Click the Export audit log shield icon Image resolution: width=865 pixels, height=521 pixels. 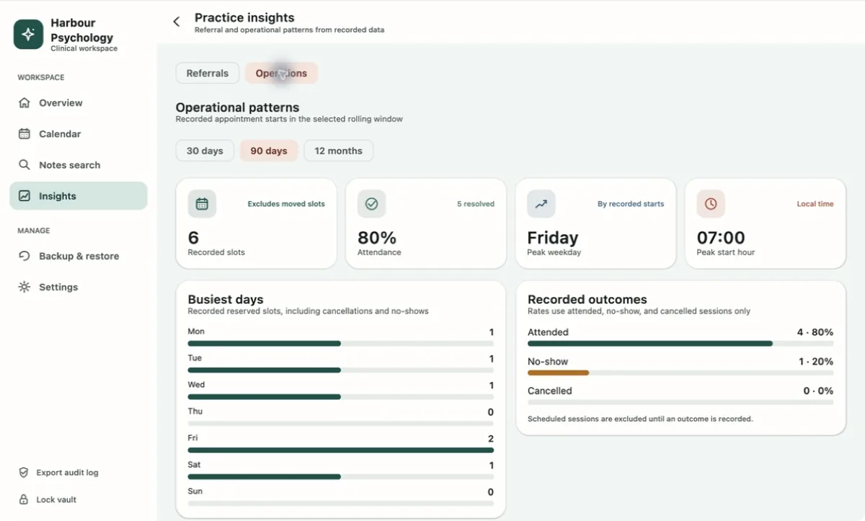[x=24, y=473]
